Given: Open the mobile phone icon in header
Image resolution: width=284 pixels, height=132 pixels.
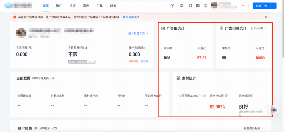Looking at the screenshot, I should pyautogui.click(x=181, y=6).
